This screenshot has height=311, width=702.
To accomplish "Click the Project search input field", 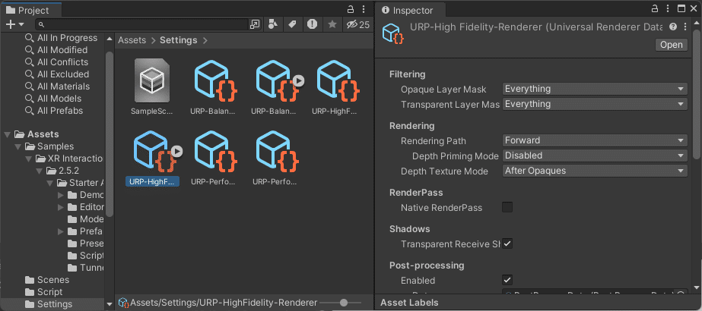I will point(142,24).
